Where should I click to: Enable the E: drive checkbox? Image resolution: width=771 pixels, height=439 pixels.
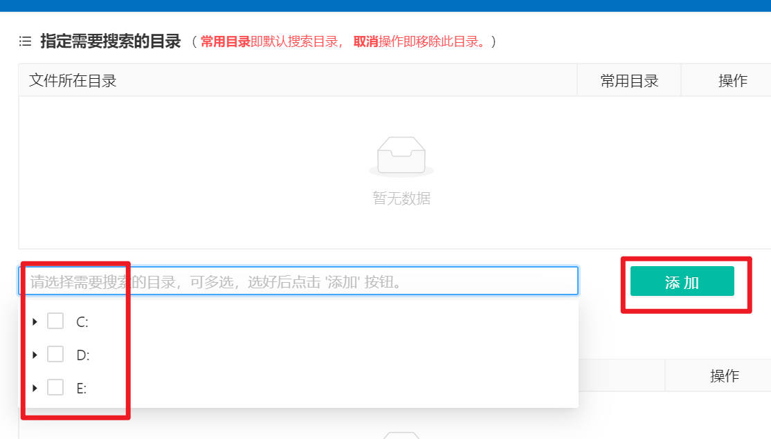tap(55, 388)
